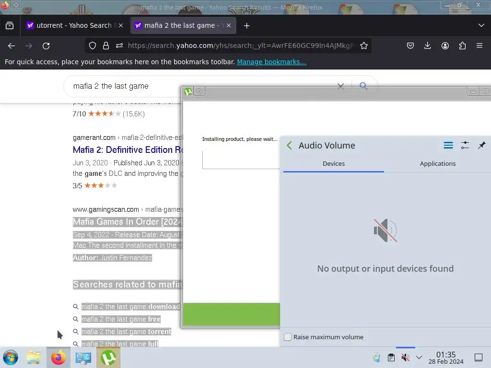491x368 pixels.
Task: Click the green uTorrent installer progress bar
Action: tap(232, 314)
